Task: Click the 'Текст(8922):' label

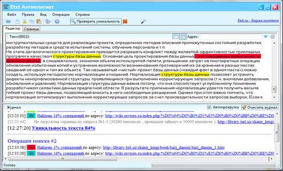Action: click(19, 37)
